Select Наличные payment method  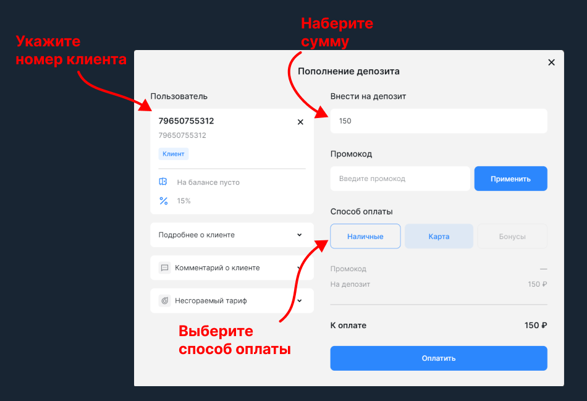[x=365, y=236]
